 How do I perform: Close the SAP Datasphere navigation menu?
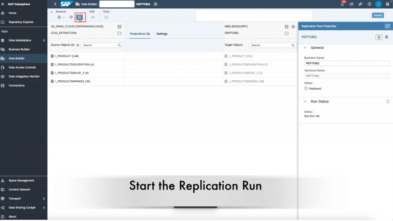coord(3,4)
